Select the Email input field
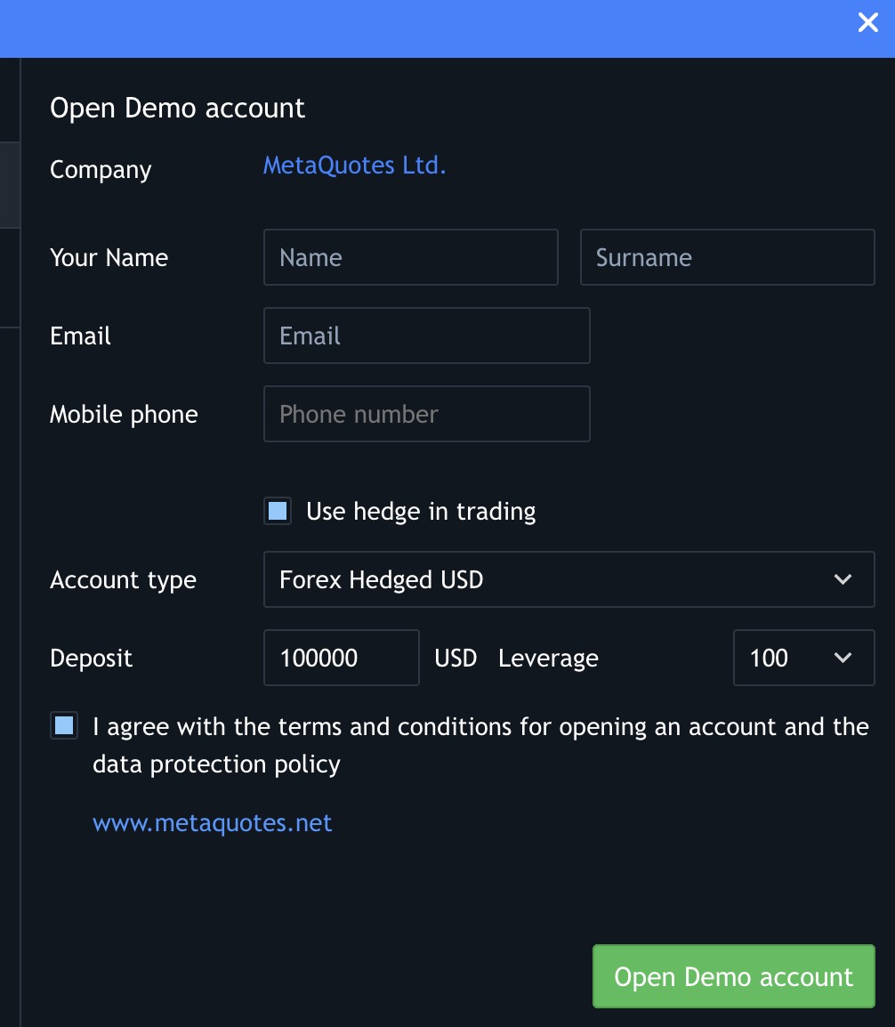Viewport: 895px width, 1027px height. tap(427, 336)
